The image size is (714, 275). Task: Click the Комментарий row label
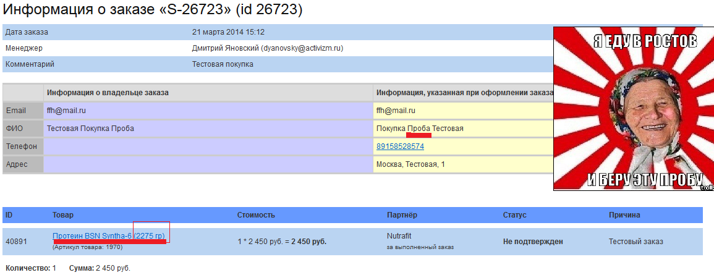(x=30, y=64)
